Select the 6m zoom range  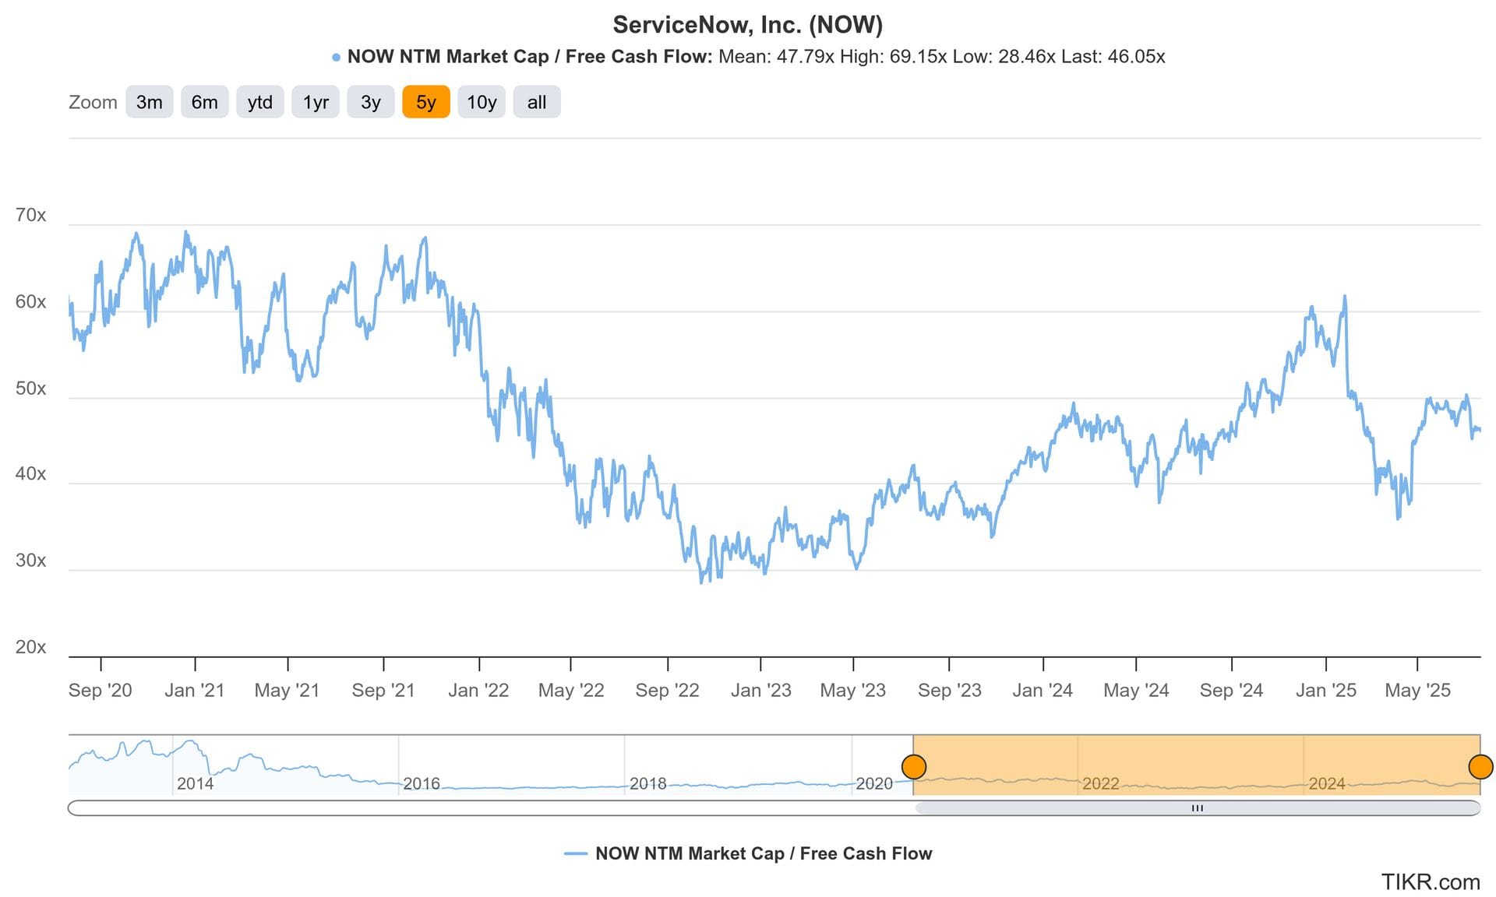pyautogui.click(x=204, y=102)
